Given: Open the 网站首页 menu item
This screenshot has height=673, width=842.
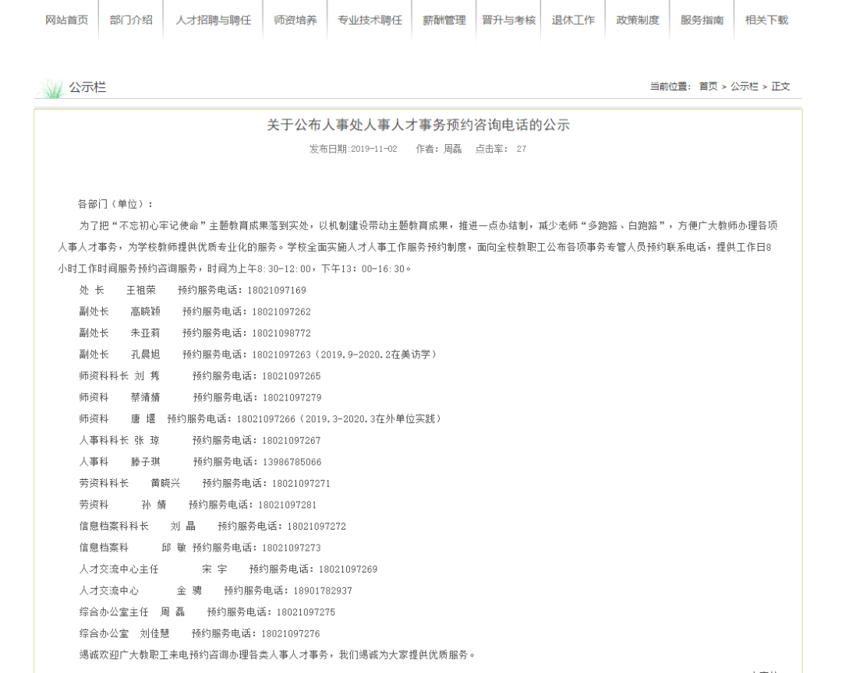Looking at the screenshot, I should tap(66, 20).
